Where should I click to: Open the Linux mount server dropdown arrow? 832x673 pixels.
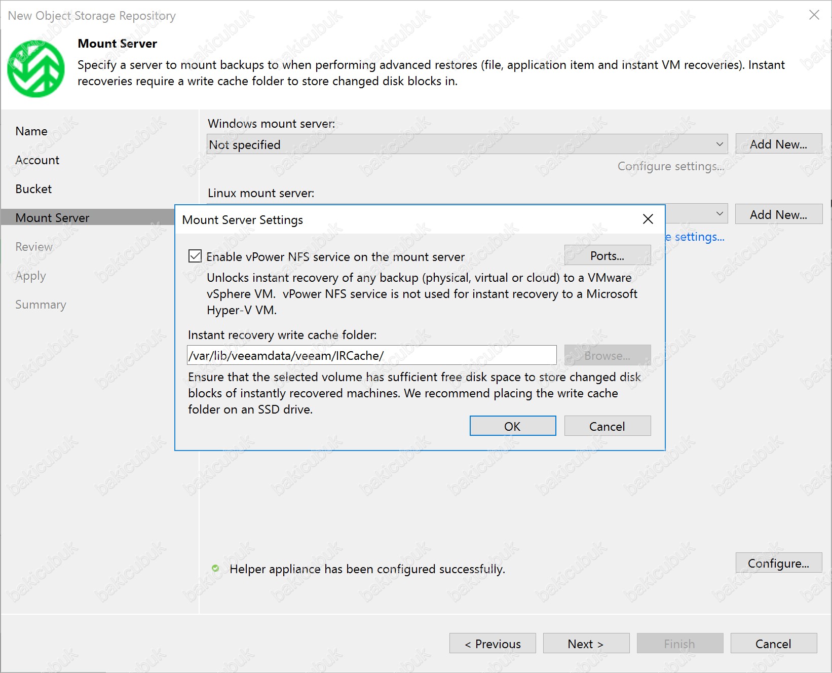pos(719,214)
